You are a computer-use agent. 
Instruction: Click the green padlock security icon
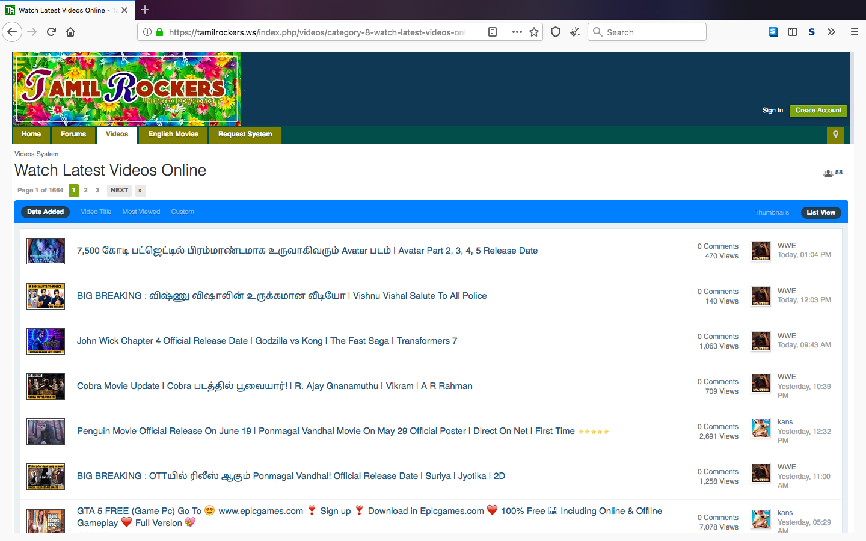(159, 32)
